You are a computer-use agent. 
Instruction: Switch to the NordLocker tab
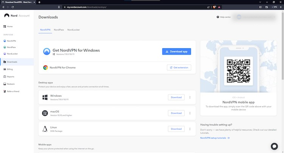73,30
